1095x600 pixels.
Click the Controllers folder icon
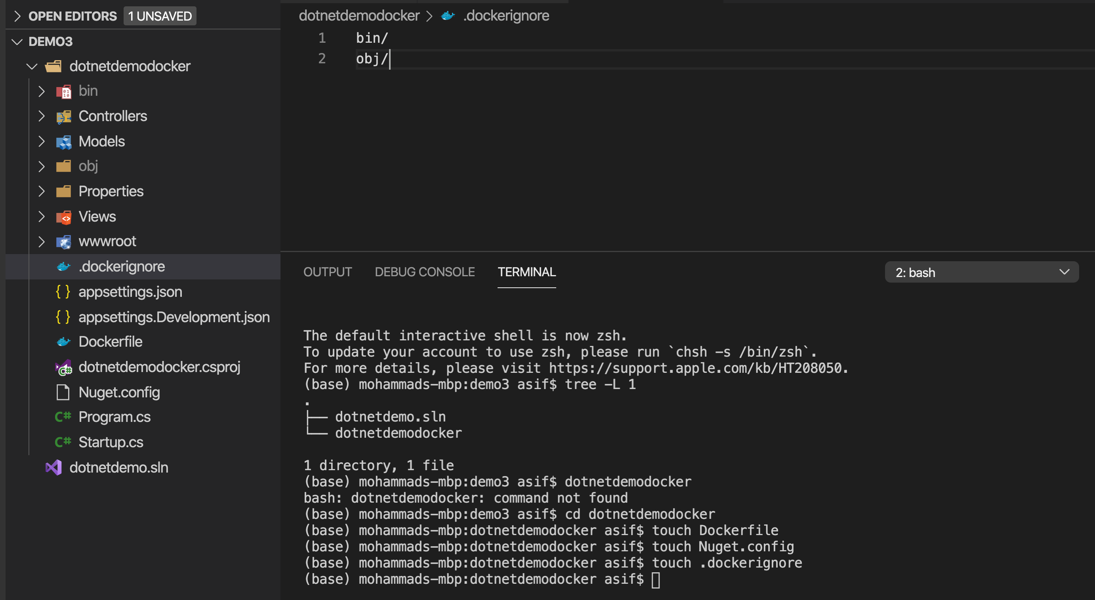click(x=64, y=116)
